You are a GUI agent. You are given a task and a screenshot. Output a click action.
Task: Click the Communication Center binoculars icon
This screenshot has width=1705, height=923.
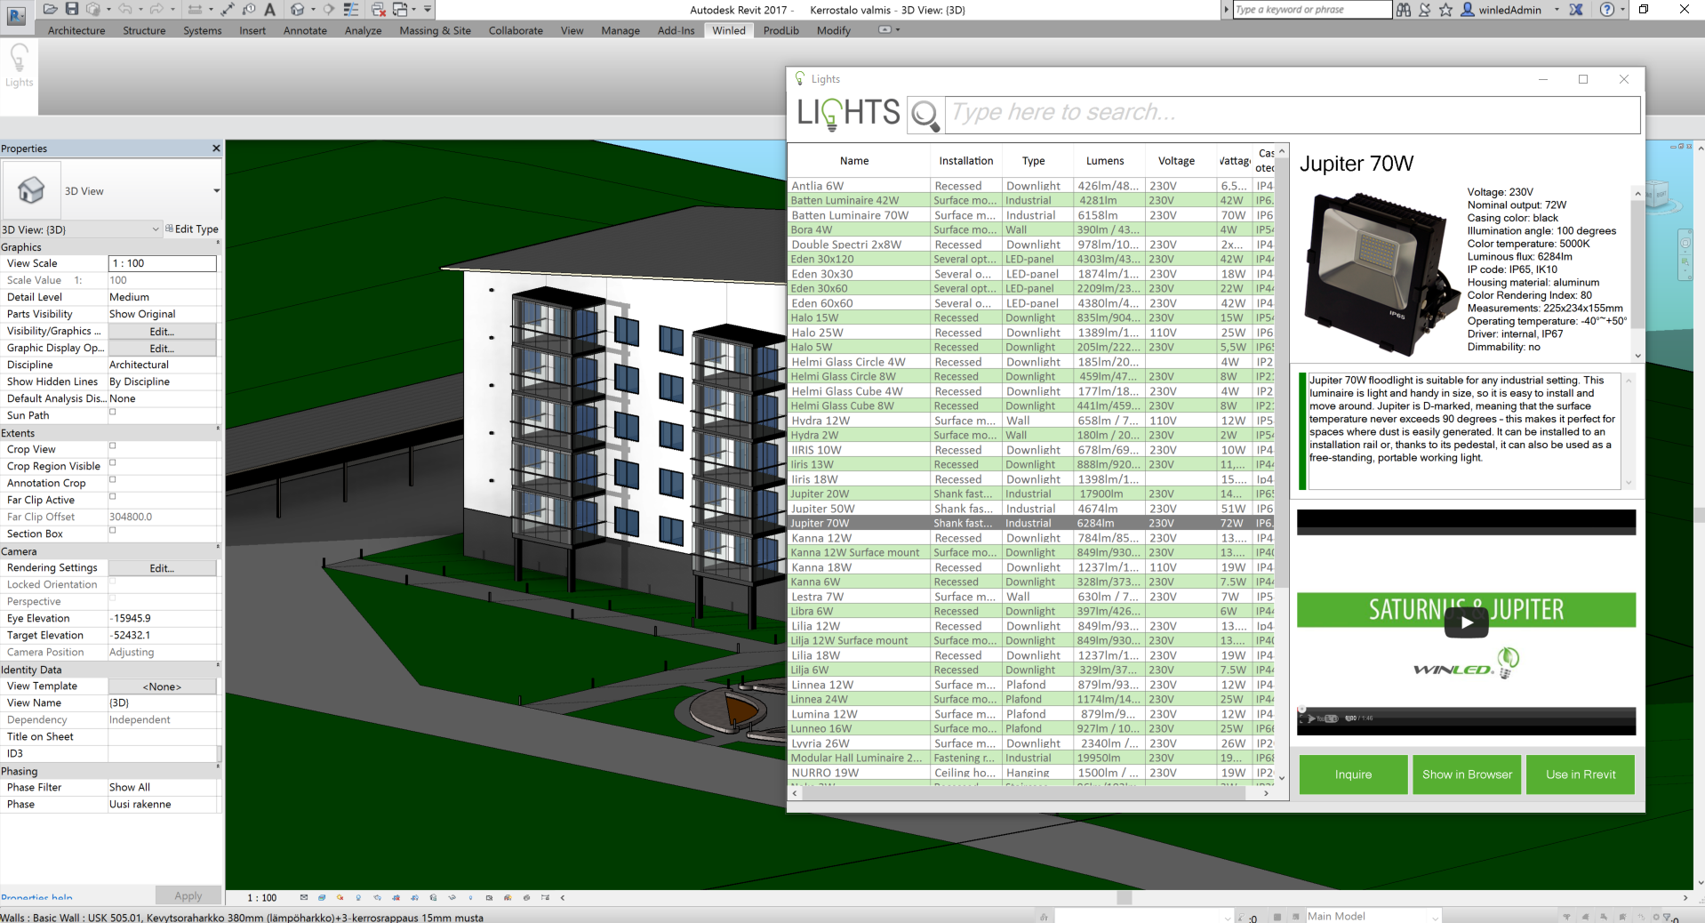pos(1403,9)
